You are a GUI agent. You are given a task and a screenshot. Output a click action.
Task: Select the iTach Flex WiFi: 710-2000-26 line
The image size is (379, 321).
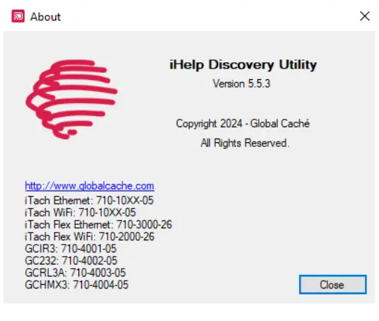click(x=89, y=237)
